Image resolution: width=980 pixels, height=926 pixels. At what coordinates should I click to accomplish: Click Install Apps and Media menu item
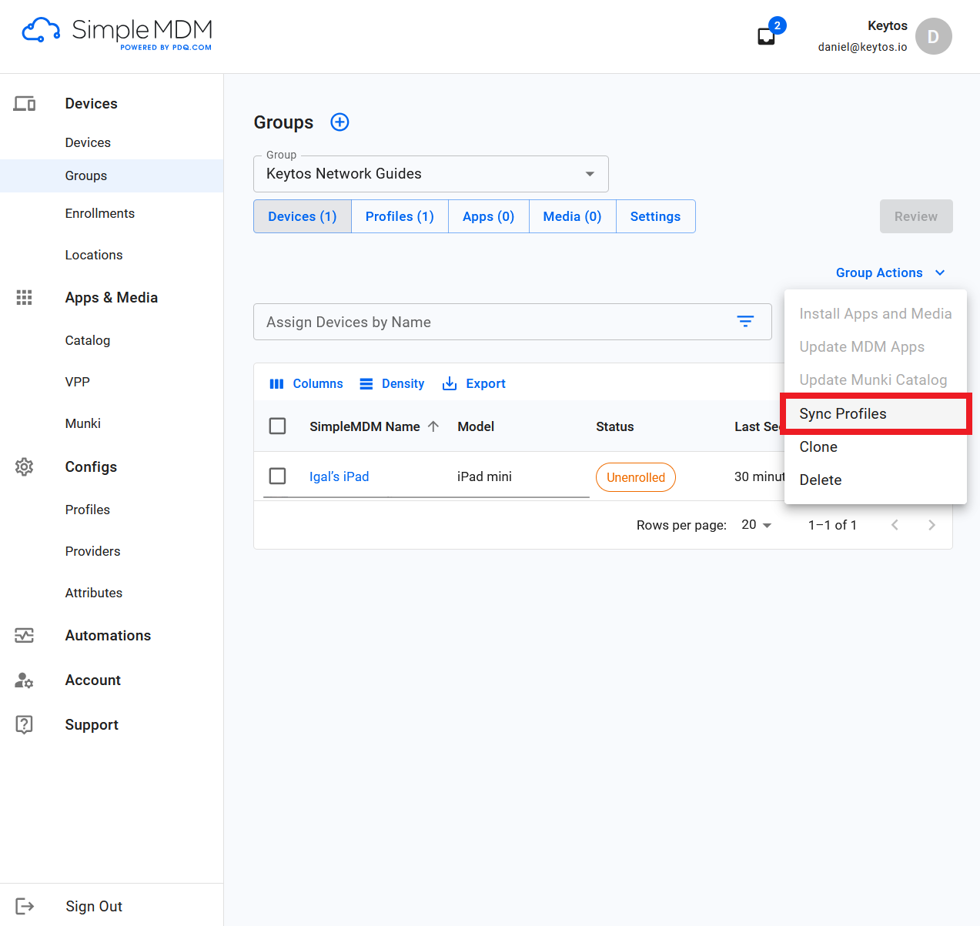point(875,313)
